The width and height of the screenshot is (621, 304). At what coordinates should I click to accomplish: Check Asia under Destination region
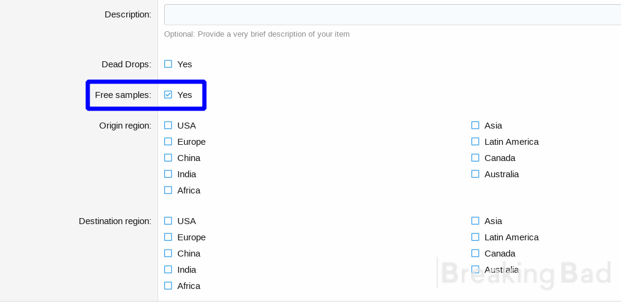point(476,221)
